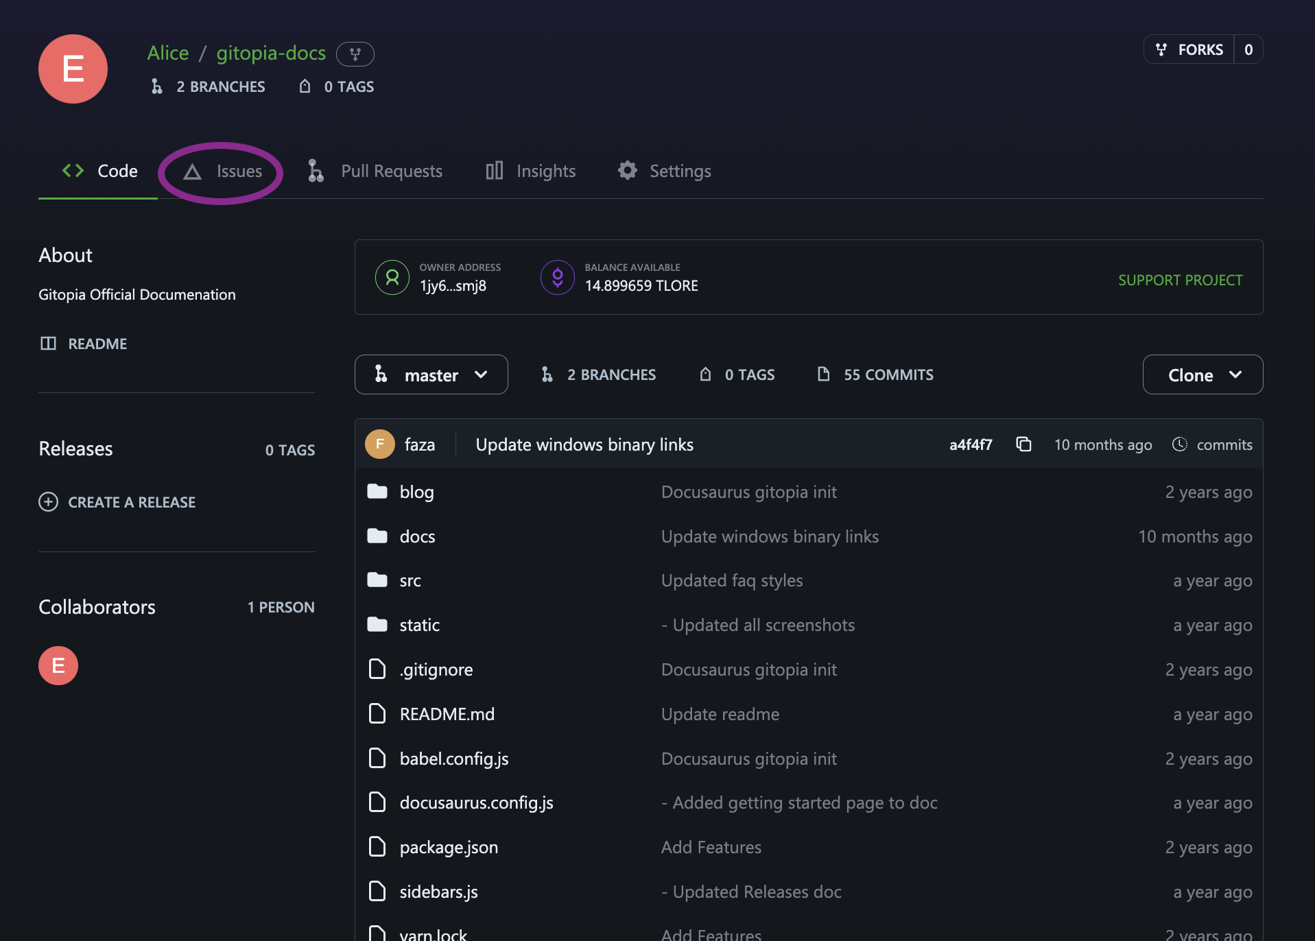1315x941 pixels.
Task: Click the FORKS button
Action: click(x=1189, y=49)
